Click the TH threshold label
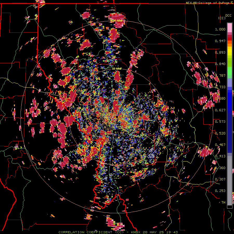 [223, 202]
